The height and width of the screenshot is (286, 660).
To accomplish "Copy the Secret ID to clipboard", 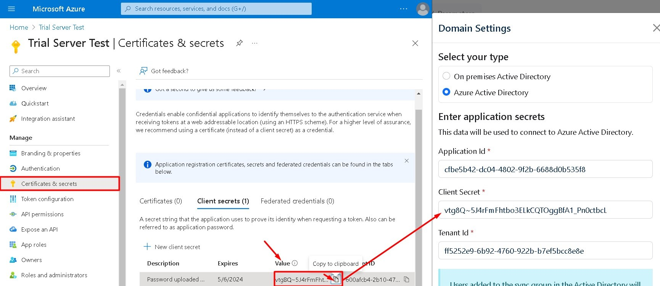I will tap(407, 280).
